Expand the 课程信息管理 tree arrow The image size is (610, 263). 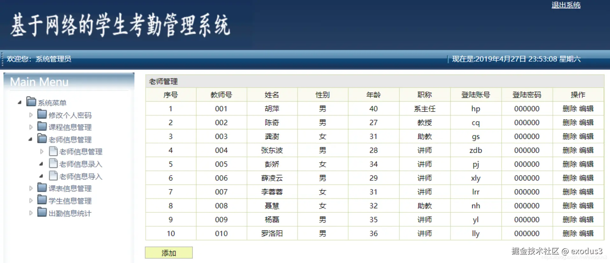pyautogui.click(x=31, y=127)
